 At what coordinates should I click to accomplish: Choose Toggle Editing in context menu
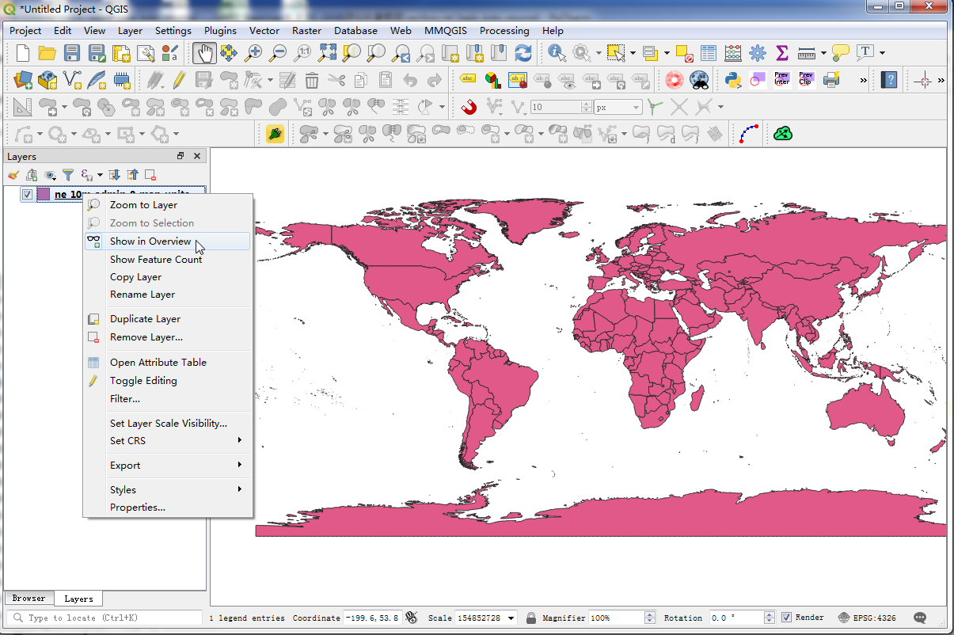(x=168, y=380)
